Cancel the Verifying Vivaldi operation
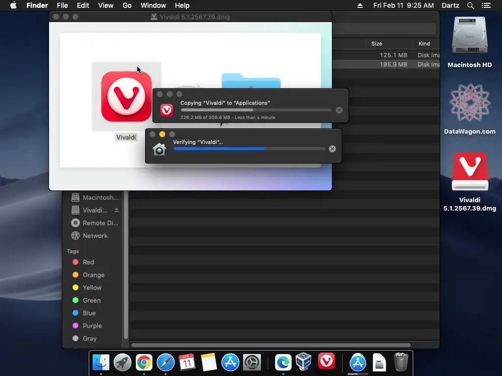This screenshot has width=502, height=376. pyautogui.click(x=332, y=149)
